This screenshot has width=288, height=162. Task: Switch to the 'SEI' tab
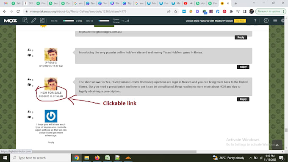[x=29, y=3]
